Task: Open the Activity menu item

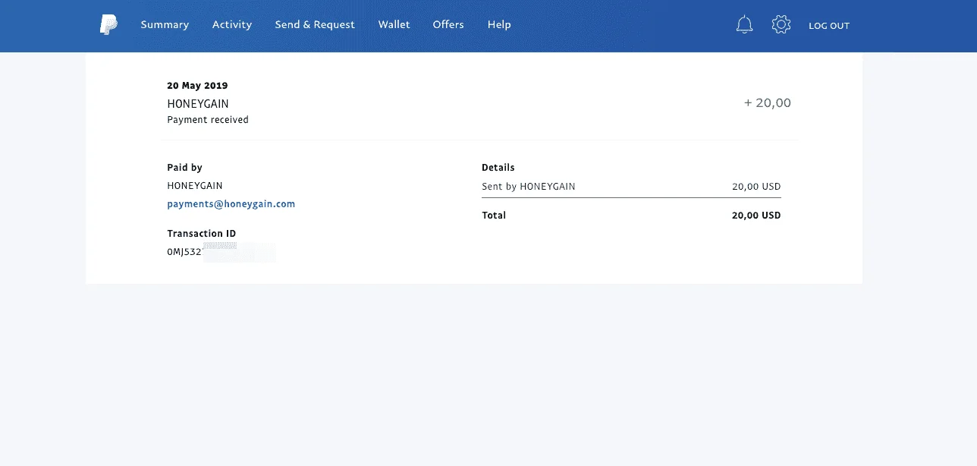Action: 232,24
